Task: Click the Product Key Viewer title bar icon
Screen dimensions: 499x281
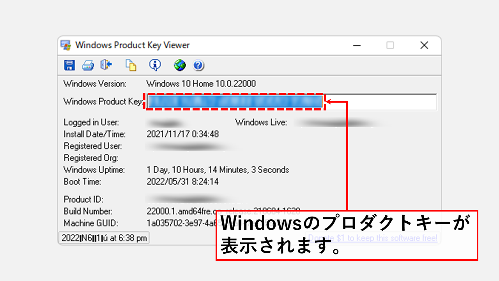Action: pyautogui.click(x=65, y=45)
